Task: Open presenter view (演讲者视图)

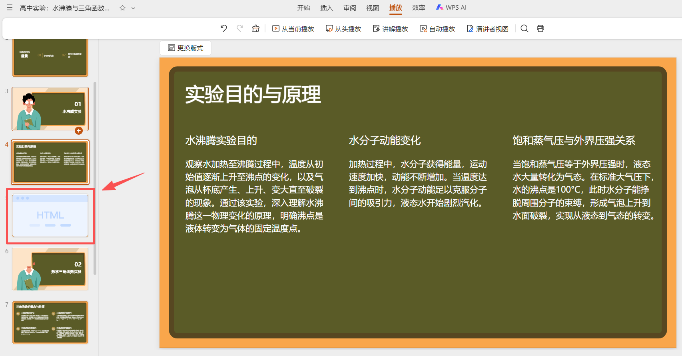Action: (488, 29)
